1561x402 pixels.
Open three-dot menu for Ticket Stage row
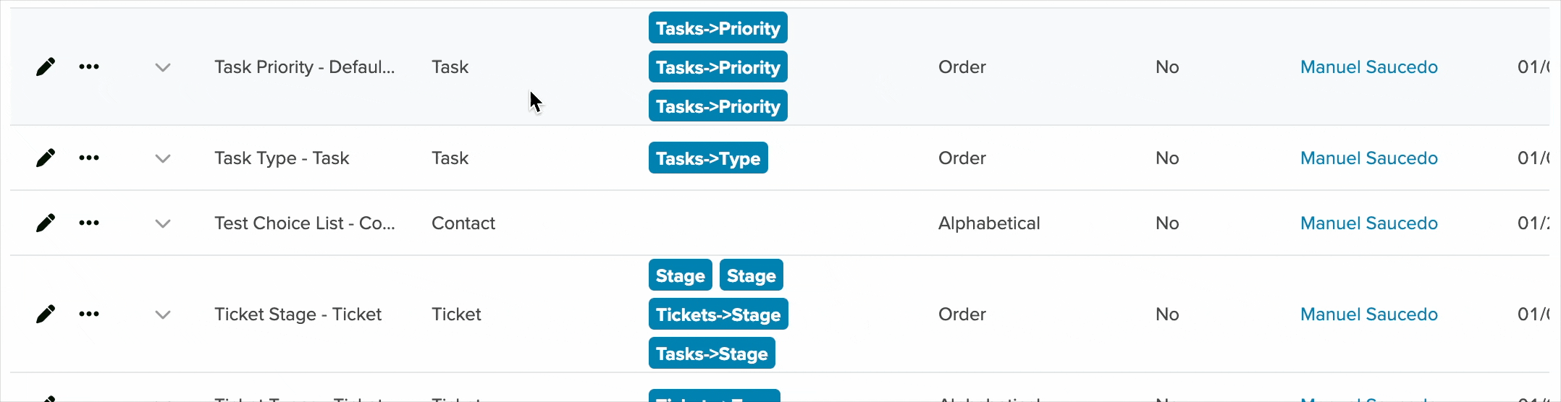89,314
